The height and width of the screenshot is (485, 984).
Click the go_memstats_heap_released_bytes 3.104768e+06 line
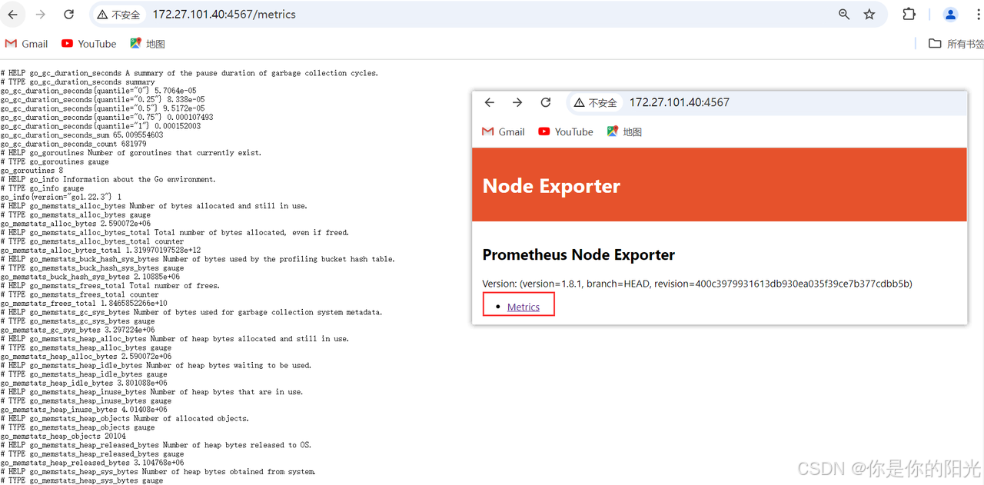tap(92, 463)
